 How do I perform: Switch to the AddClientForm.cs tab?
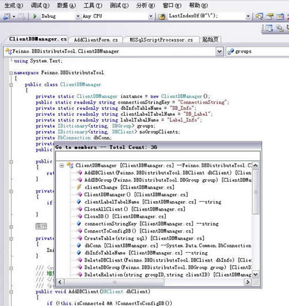(96, 40)
